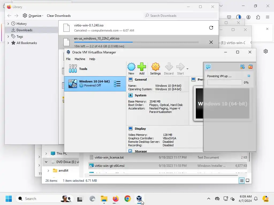
Task: Go forward in the Library window
Action: (16, 16)
